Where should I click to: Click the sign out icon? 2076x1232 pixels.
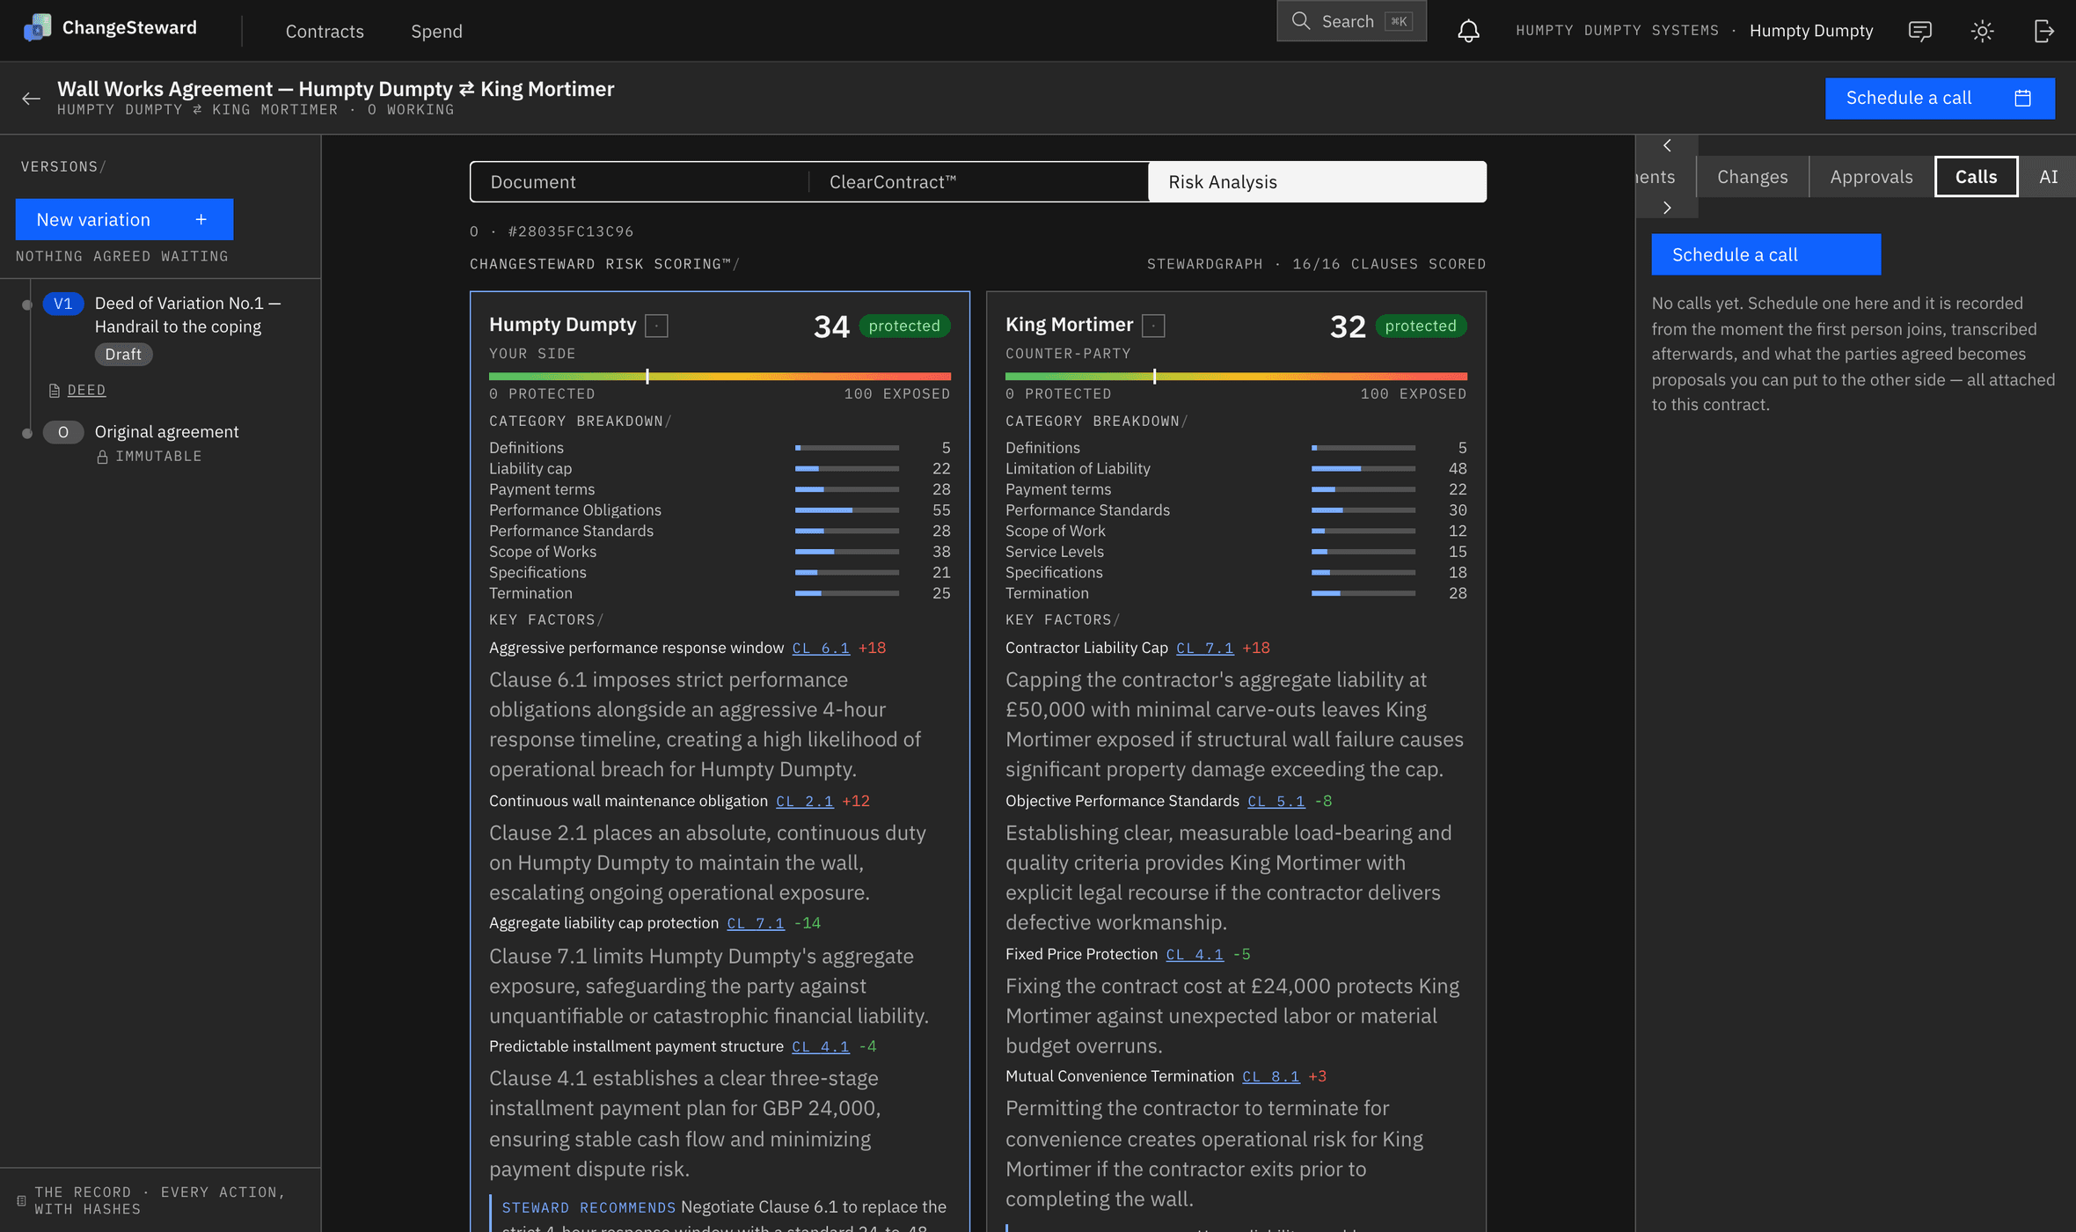click(2044, 31)
